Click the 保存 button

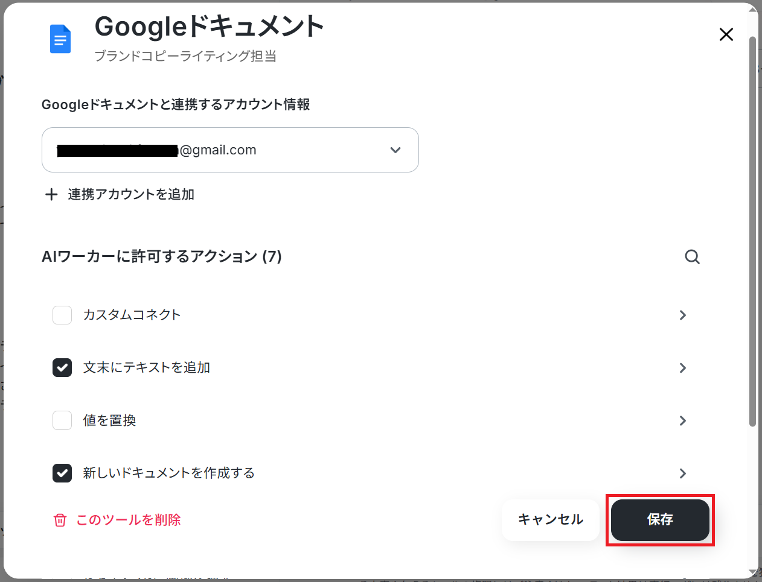[x=660, y=520]
